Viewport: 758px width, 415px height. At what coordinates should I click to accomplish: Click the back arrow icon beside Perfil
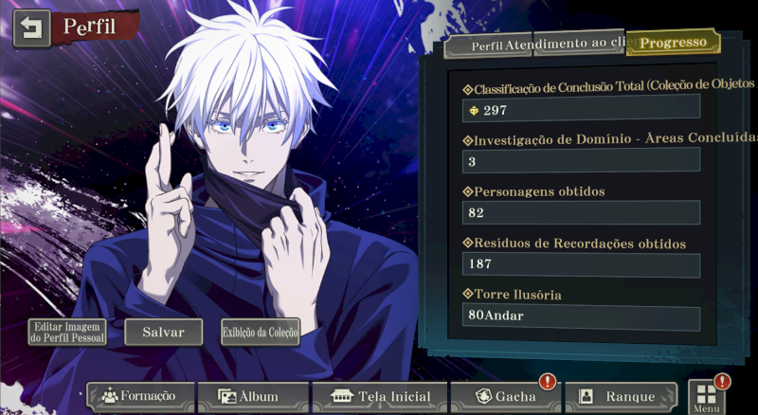31,28
